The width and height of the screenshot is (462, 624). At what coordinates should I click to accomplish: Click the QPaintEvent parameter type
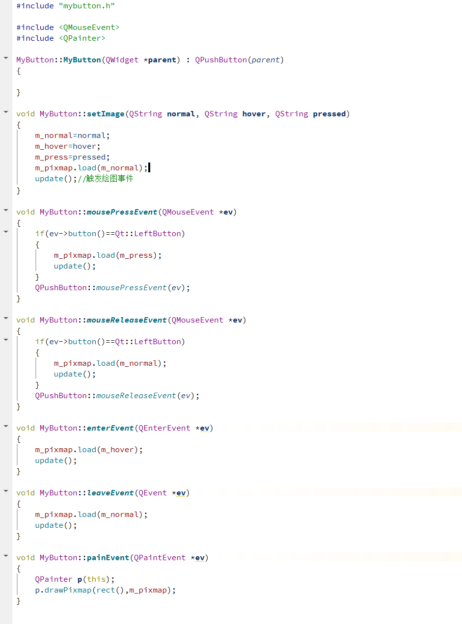point(160,558)
